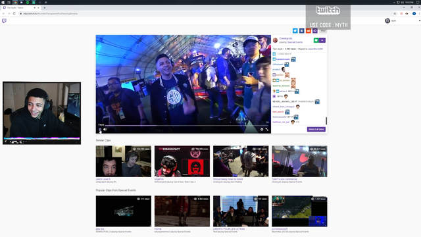Click the Tyler1's new commercial title link
421x237 pixels.
285,179
